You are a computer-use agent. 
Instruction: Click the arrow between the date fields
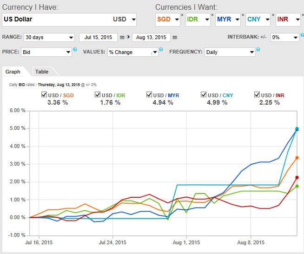(128, 37)
